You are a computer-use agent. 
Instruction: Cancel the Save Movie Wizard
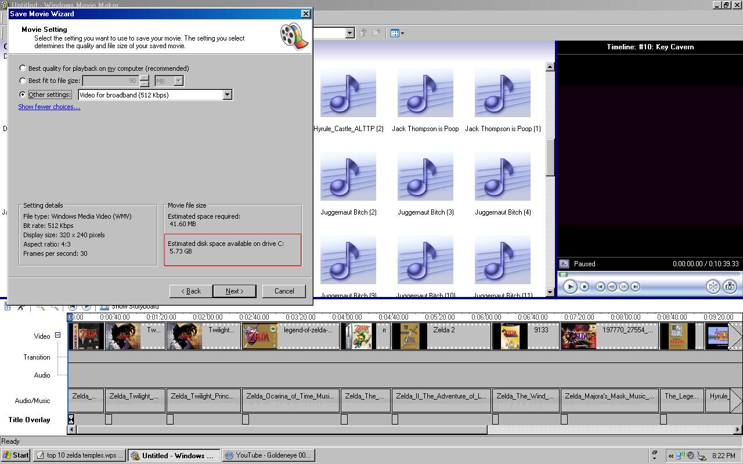tap(284, 291)
